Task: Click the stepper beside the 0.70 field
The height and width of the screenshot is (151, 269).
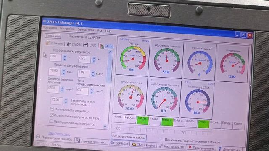Action: click(94, 60)
